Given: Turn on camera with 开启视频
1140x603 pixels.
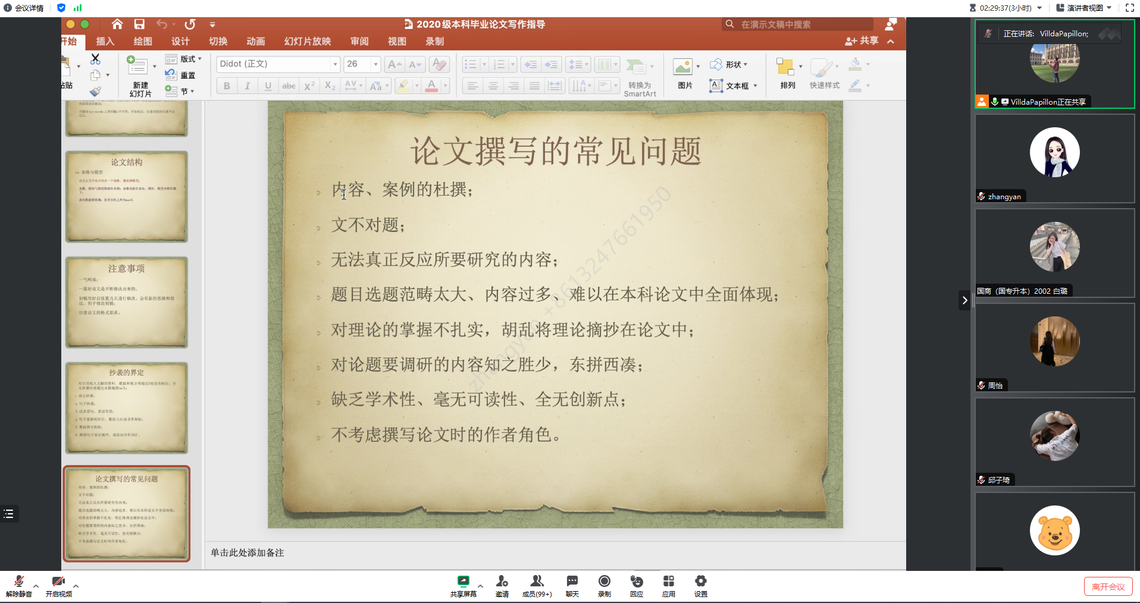Looking at the screenshot, I should 58,585.
